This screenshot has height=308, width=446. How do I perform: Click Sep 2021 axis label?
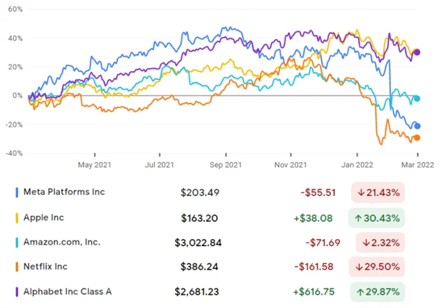tap(225, 165)
